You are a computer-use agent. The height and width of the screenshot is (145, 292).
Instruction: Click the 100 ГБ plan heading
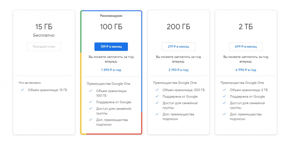(111, 27)
